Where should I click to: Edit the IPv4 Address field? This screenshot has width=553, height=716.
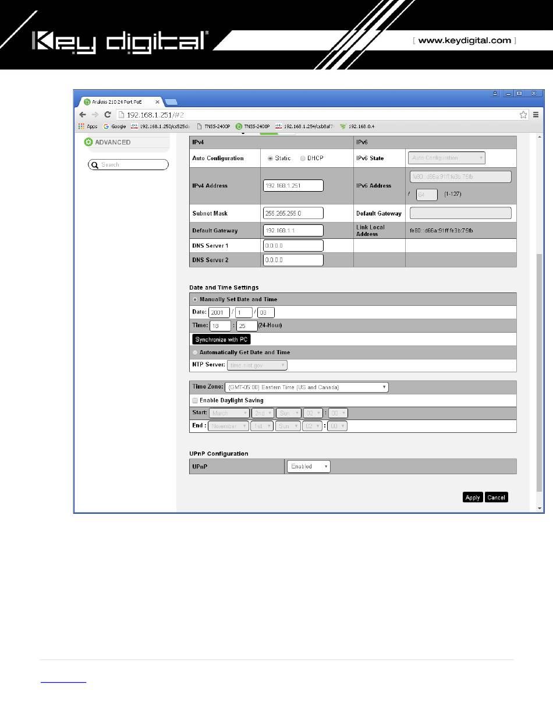(293, 185)
